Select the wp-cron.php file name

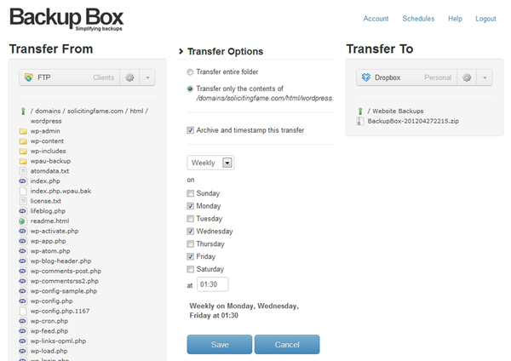49,321
